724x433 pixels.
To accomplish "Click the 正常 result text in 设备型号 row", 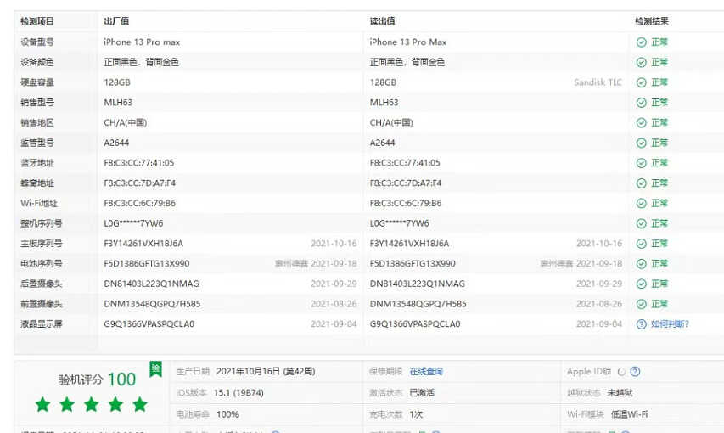I will (x=659, y=42).
